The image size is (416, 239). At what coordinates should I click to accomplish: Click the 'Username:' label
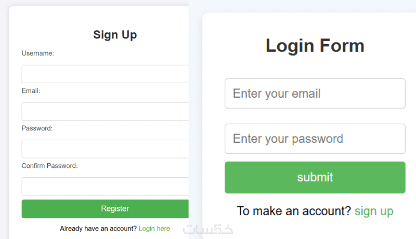(x=38, y=53)
